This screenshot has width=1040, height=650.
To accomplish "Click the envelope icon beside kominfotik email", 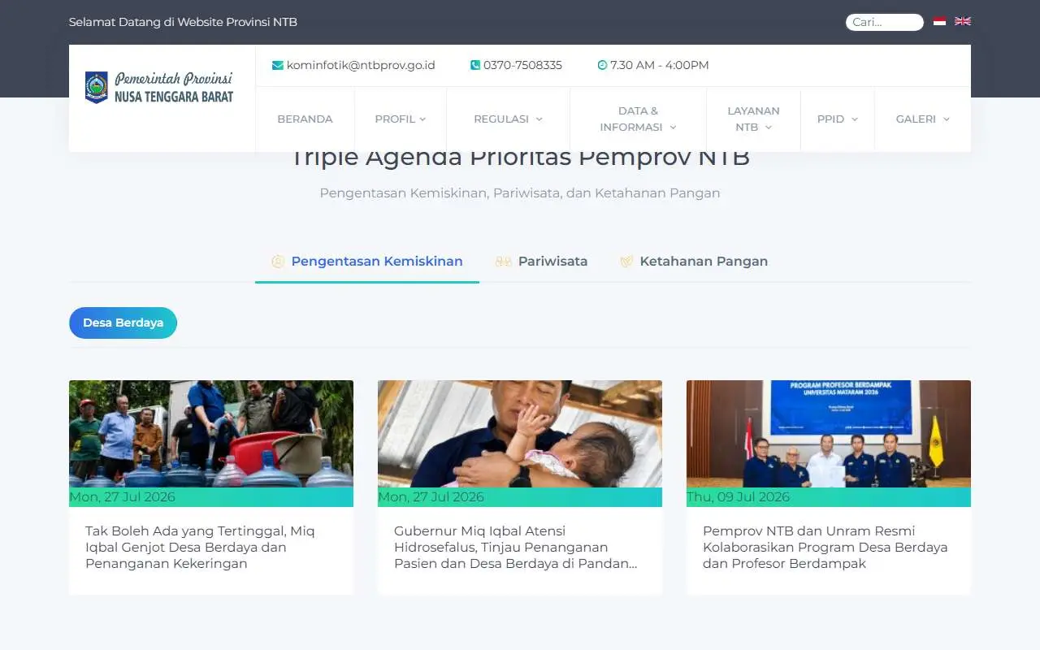I will tap(278, 65).
